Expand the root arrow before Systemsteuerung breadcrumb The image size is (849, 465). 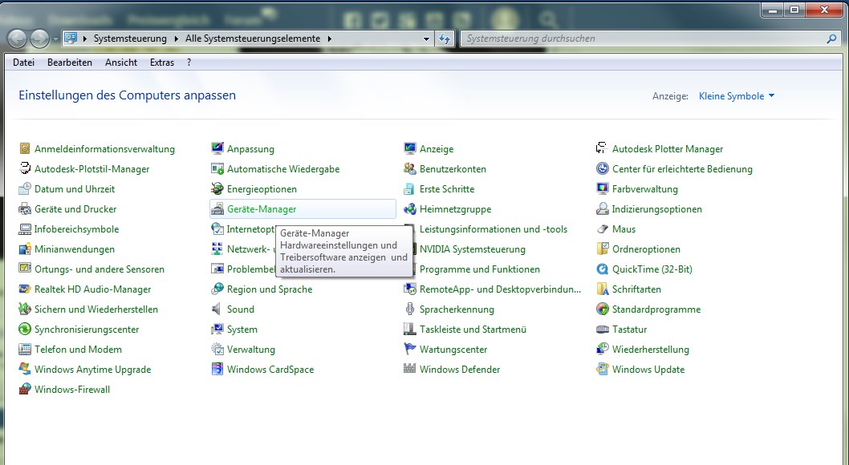pos(84,39)
